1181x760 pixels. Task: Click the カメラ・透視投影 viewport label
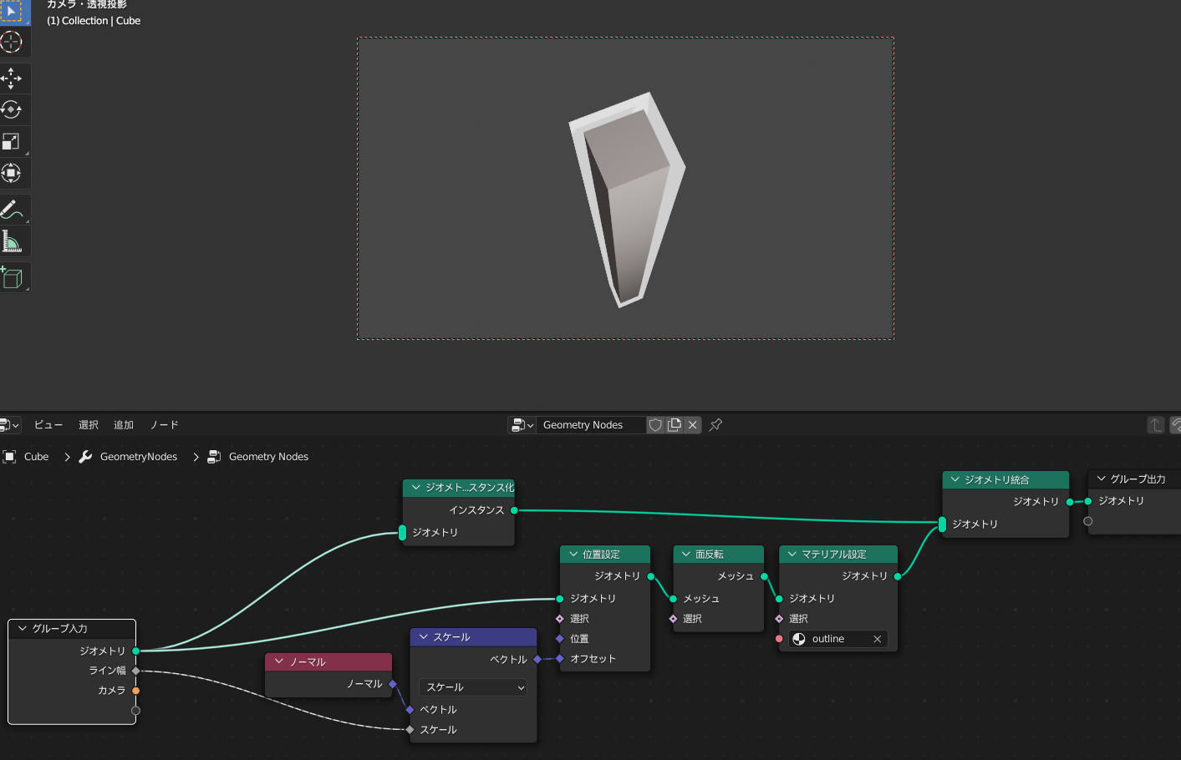tap(87, 5)
